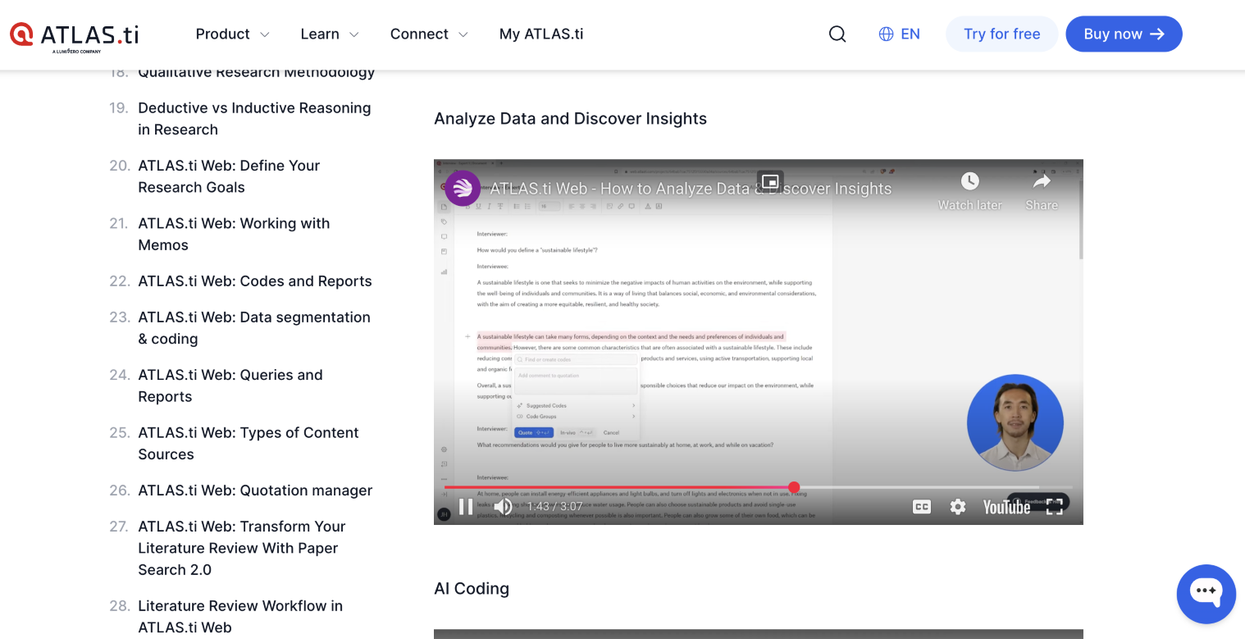Image resolution: width=1245 pixels, height=639 pixels.
Task: Enter fullscreen mode in video player
Action: [x=1055, y=507]
